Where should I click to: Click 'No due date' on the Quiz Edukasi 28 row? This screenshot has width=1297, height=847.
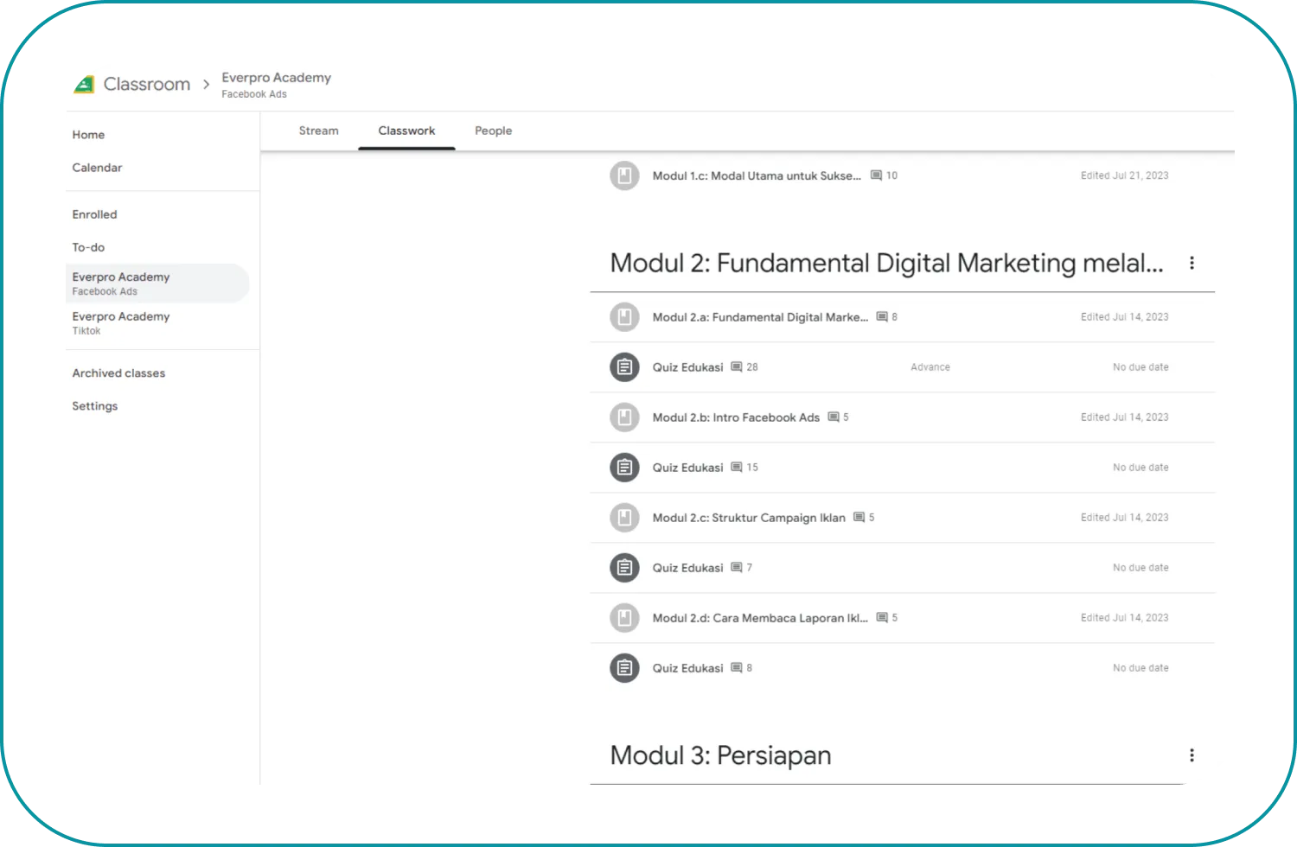click(1140, 367)
